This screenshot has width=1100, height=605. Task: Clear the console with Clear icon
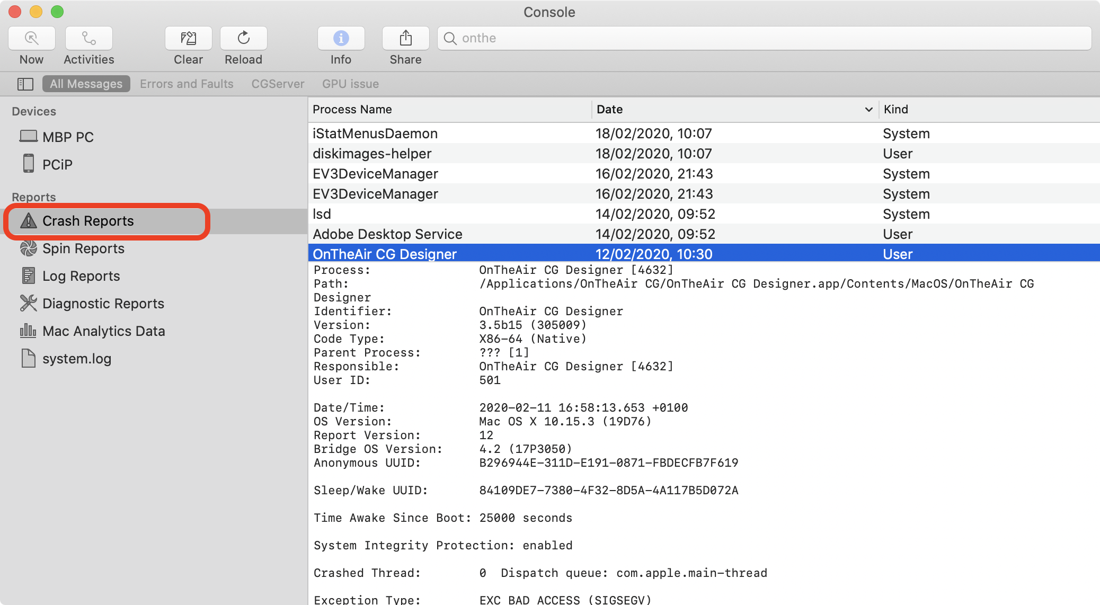[x=189, y=38]
